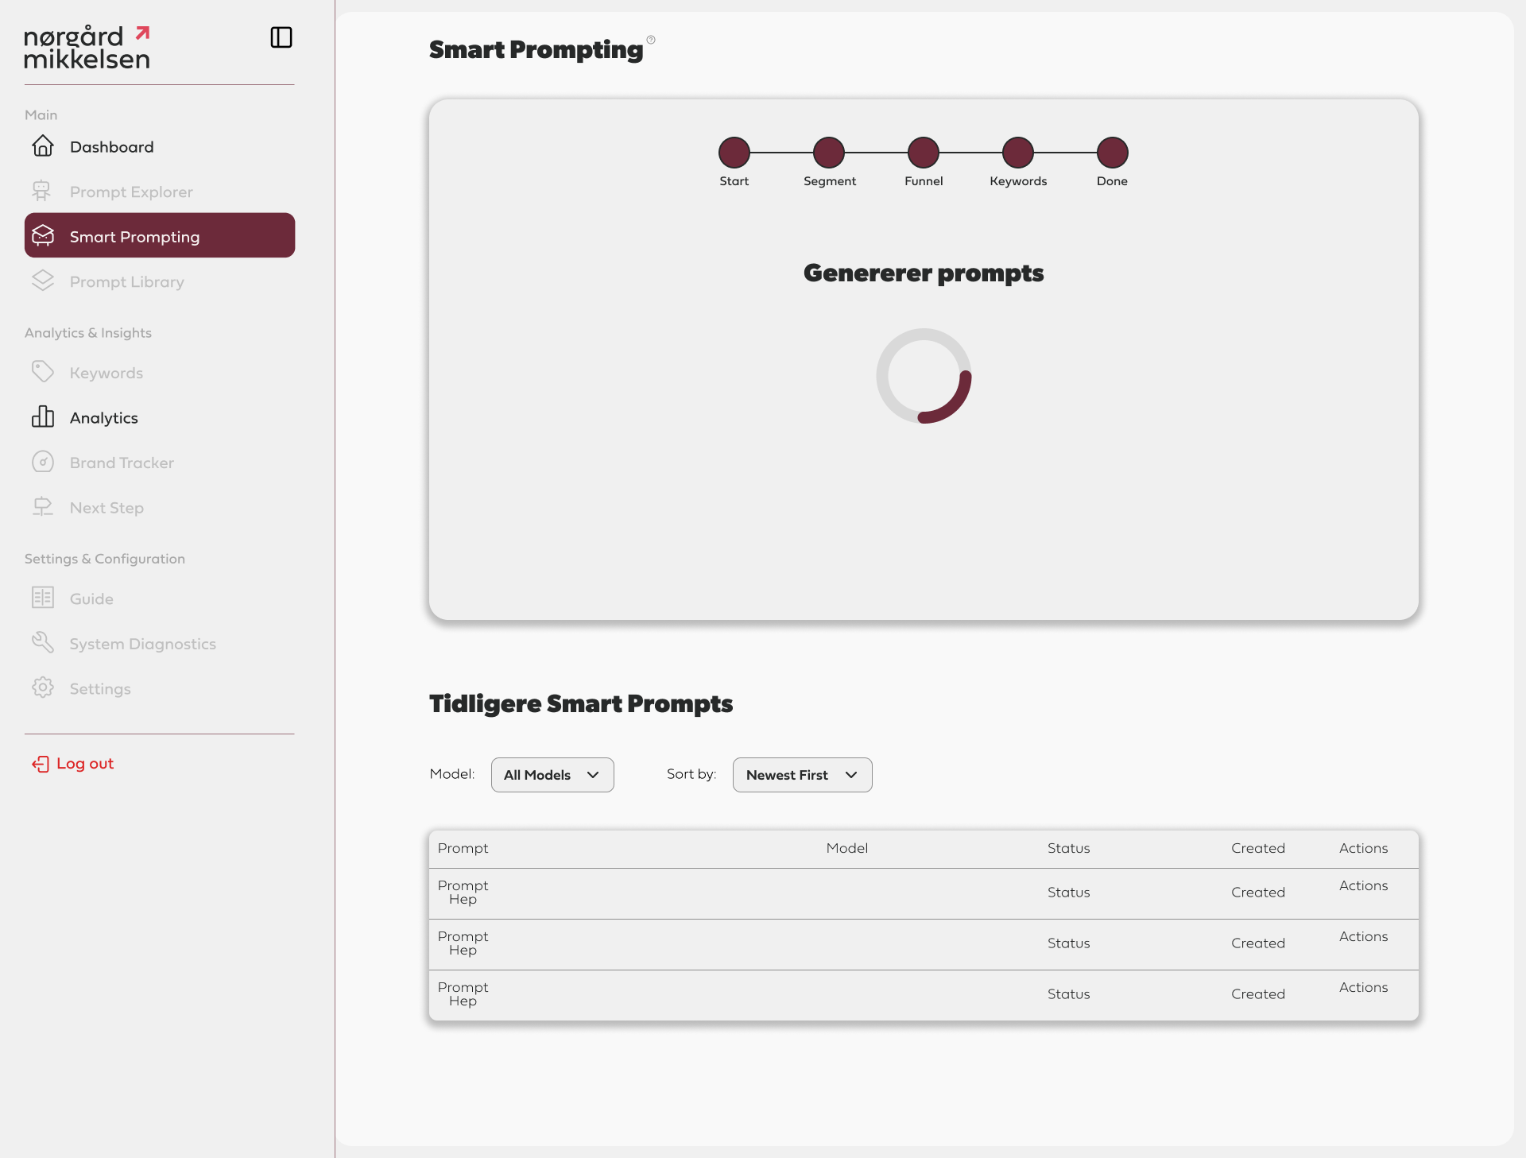Click the Prompt Library layers icon
Screen dimensions: 1526x1158
click(x=43, y=281)
